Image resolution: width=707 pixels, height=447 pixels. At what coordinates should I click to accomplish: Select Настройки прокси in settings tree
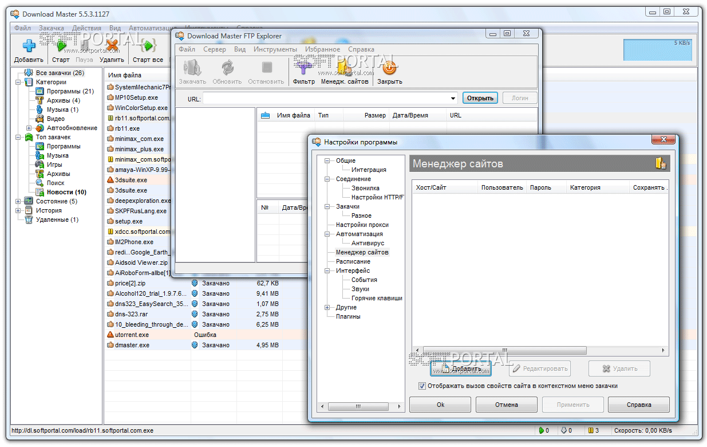pos(362,225)
